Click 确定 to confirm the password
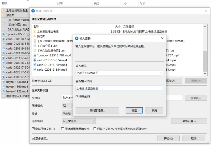Image resolution: width=211 pixels, height=146 pixels. pos(134,110)
